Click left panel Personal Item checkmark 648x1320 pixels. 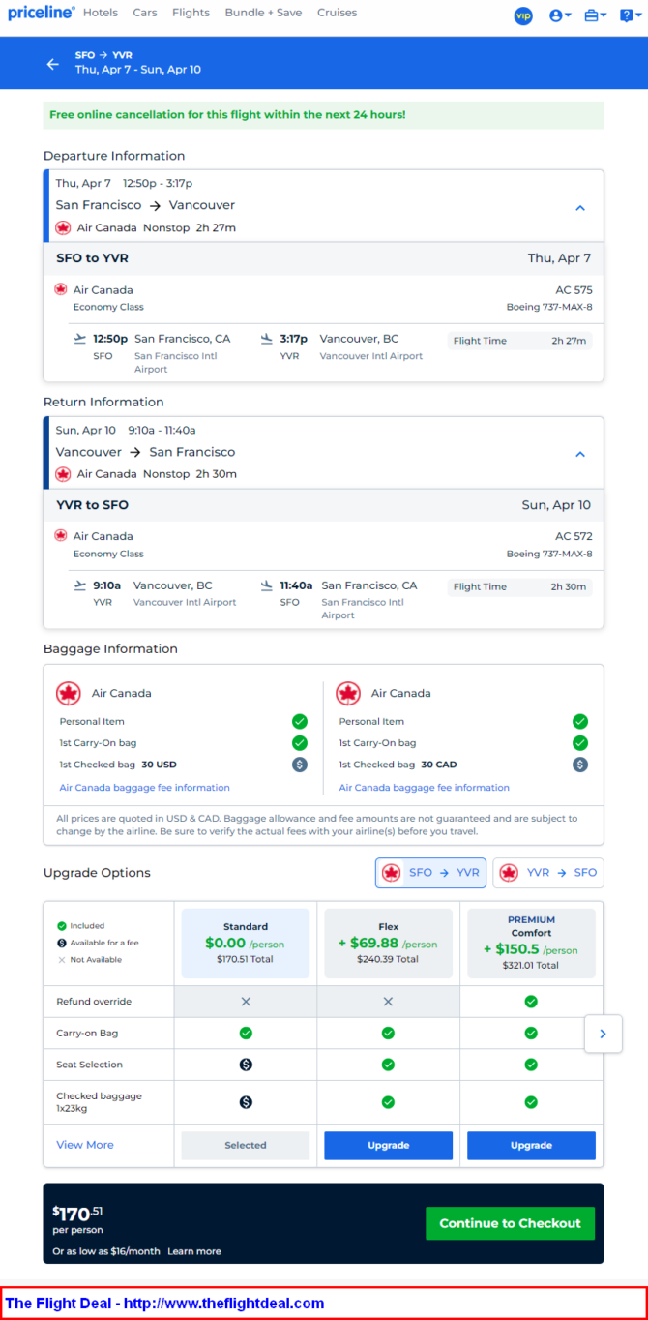point(300,722)
